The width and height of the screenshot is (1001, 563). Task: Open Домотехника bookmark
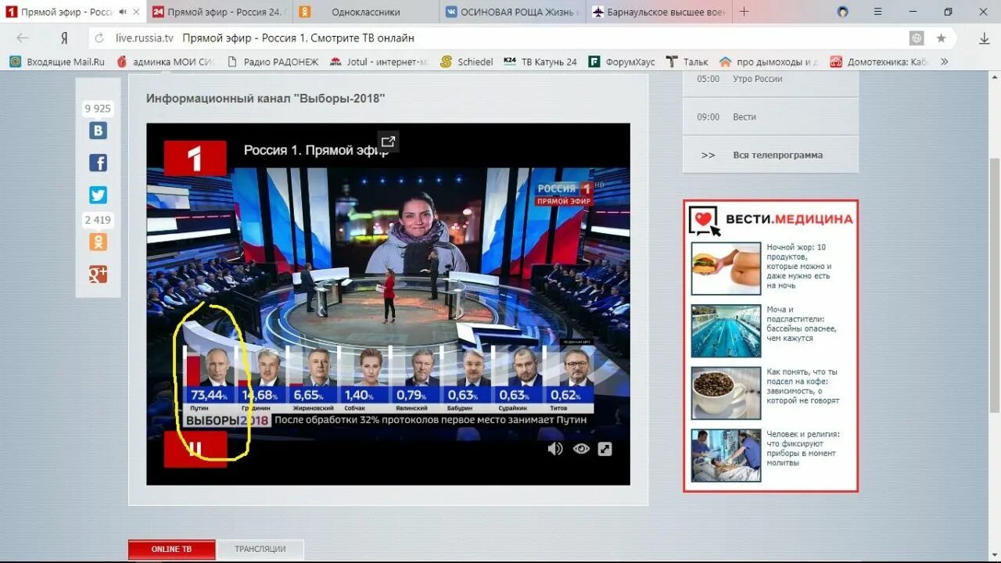coord(880,62)
